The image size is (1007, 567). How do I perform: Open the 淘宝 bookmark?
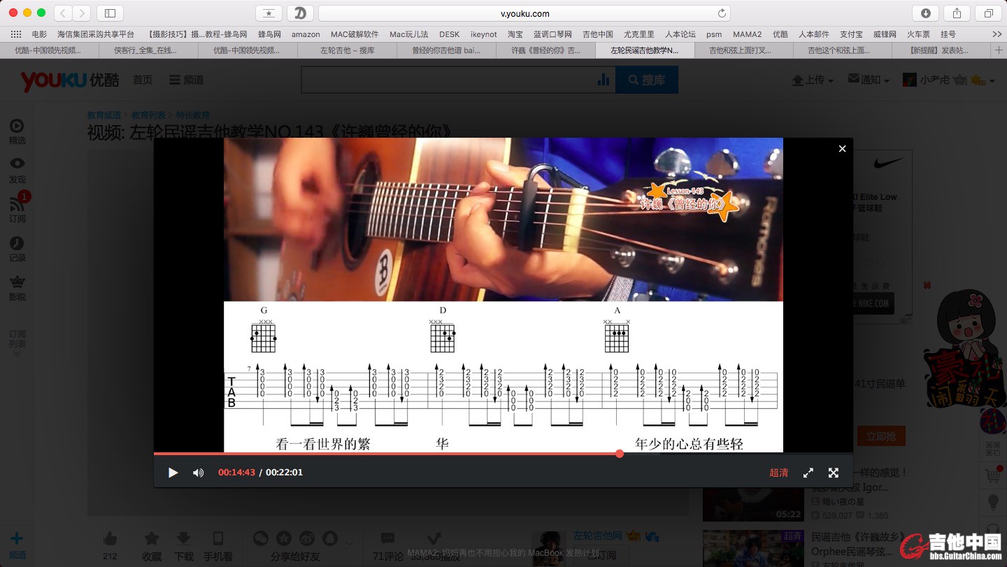(515, 34)
